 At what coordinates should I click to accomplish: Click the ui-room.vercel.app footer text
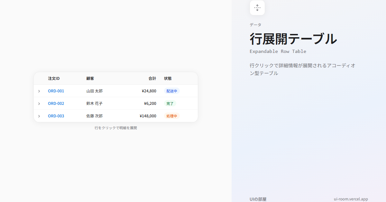click(x=351, y=199)
